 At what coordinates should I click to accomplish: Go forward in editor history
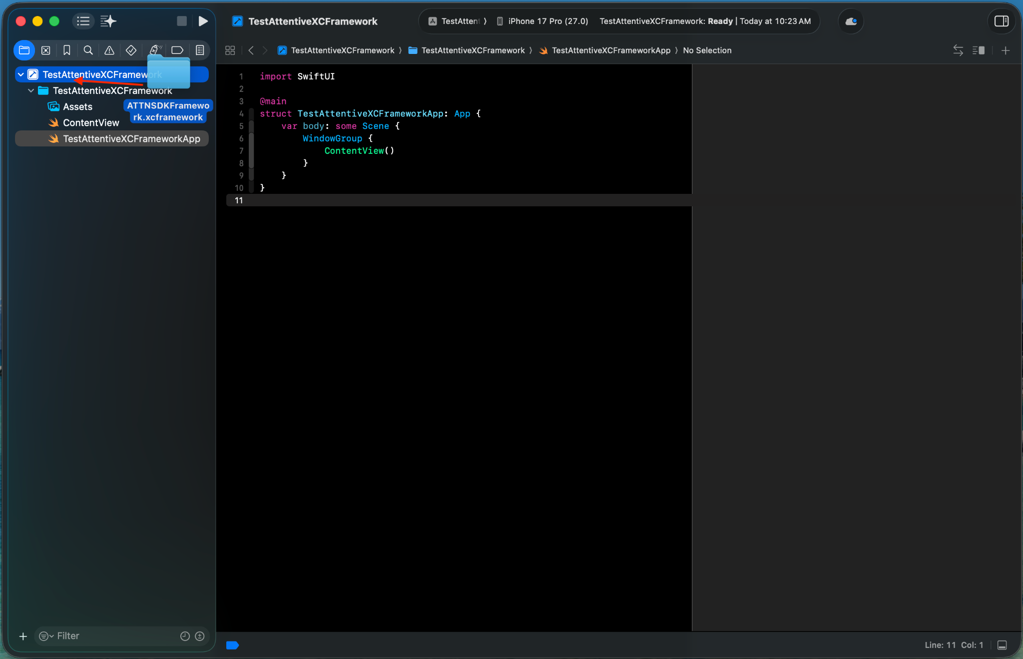point(265,50)
